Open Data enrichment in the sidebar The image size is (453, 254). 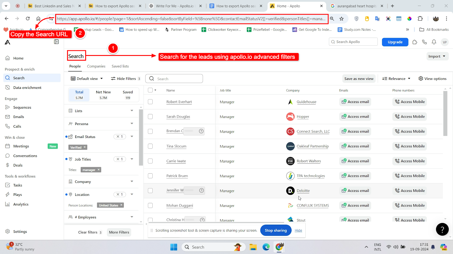(27, 87)
